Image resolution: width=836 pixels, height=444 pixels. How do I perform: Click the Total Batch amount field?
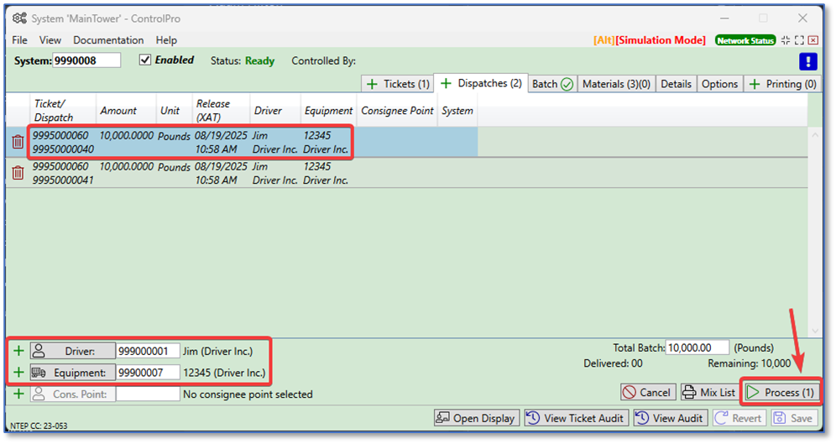click(698, 347)
